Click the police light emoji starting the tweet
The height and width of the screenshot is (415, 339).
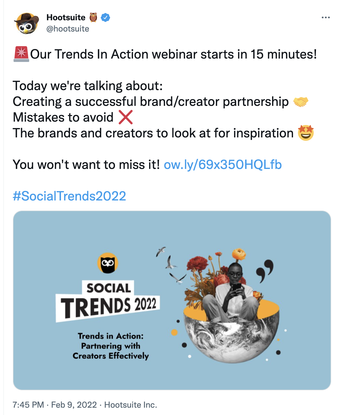pyautogui.click(x=22, y=54)
